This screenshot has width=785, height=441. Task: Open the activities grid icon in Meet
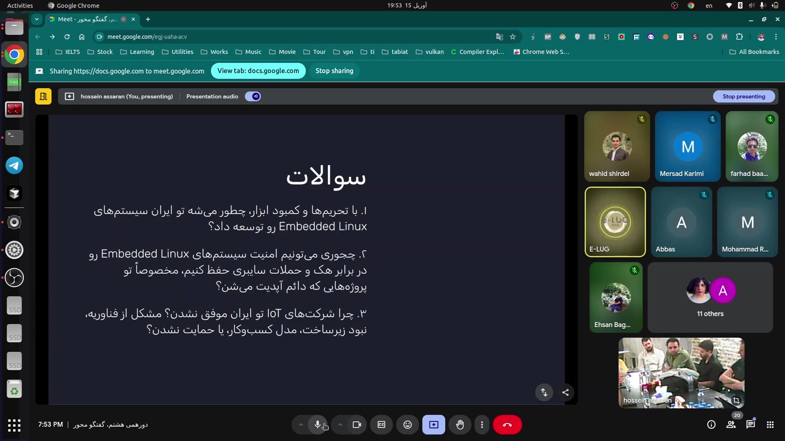pyautogui.click(x=770, y=425)
